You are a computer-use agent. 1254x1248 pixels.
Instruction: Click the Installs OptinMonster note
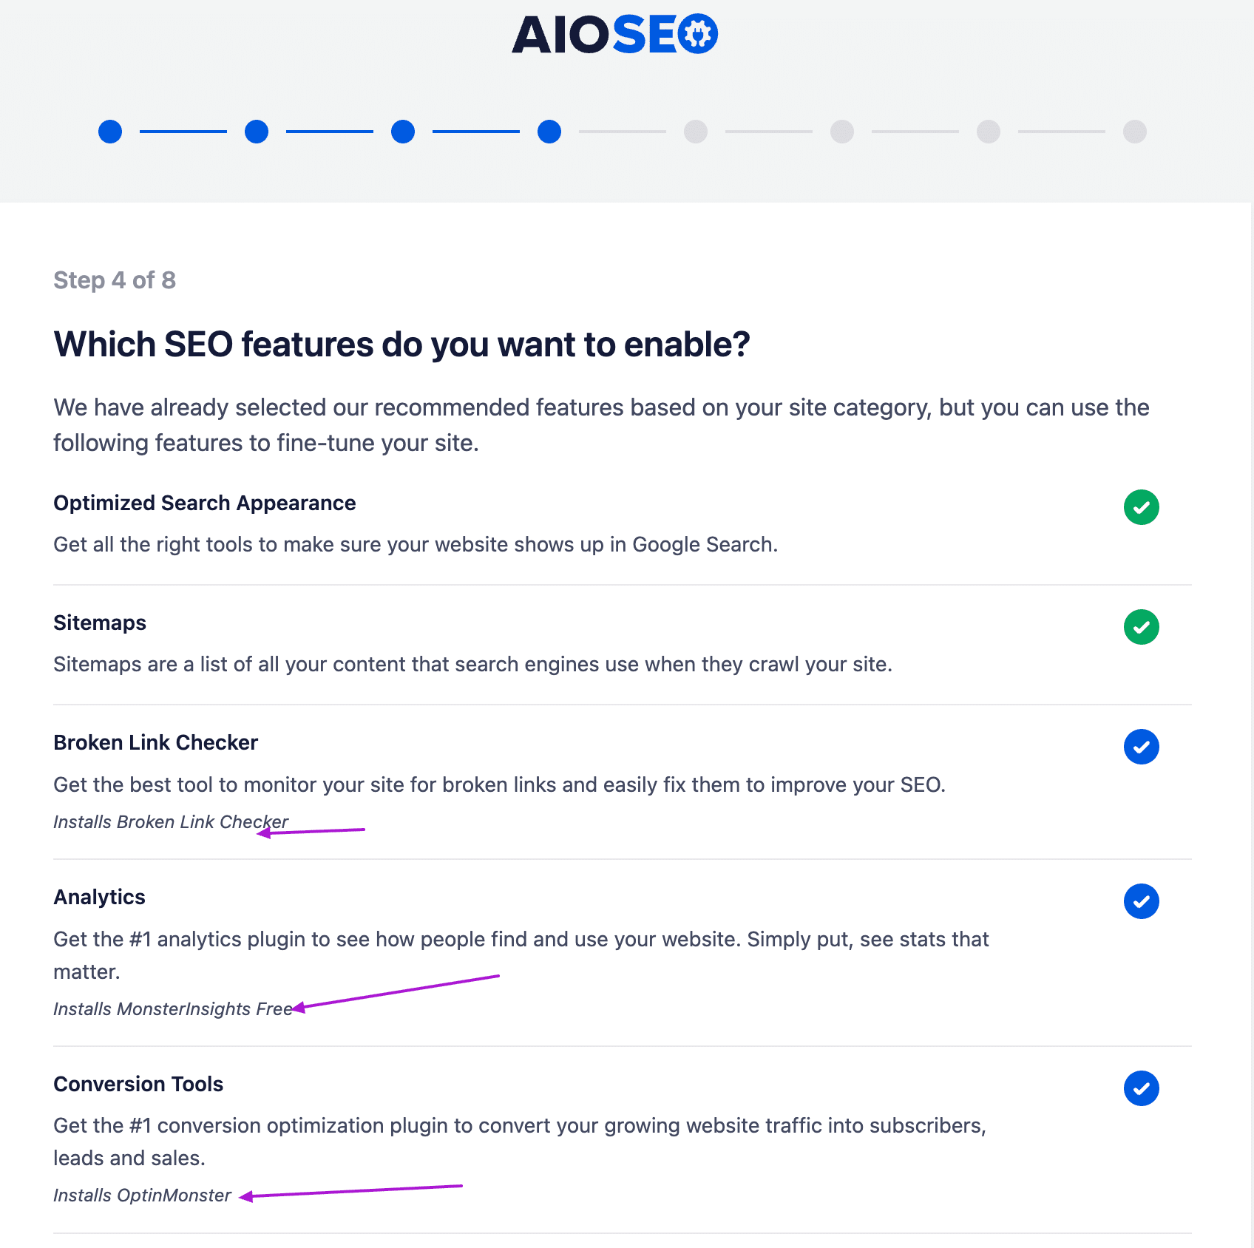coord(141,1194)
